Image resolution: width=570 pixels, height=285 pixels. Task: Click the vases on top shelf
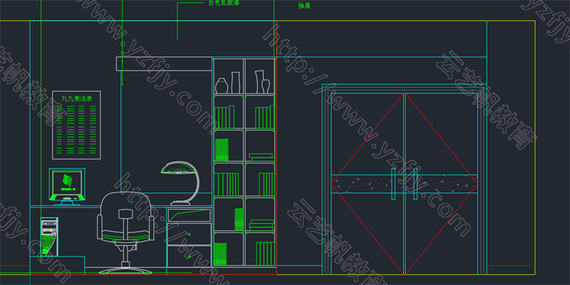243,82
